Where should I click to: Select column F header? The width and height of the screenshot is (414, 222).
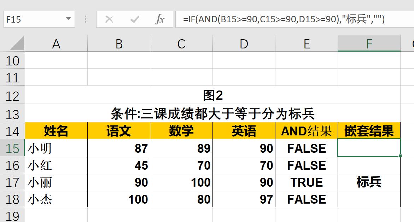(369, 43)
